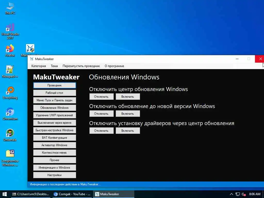Select Проводник category button
This screenshot has width=264, height=198.
pos(55,85)
